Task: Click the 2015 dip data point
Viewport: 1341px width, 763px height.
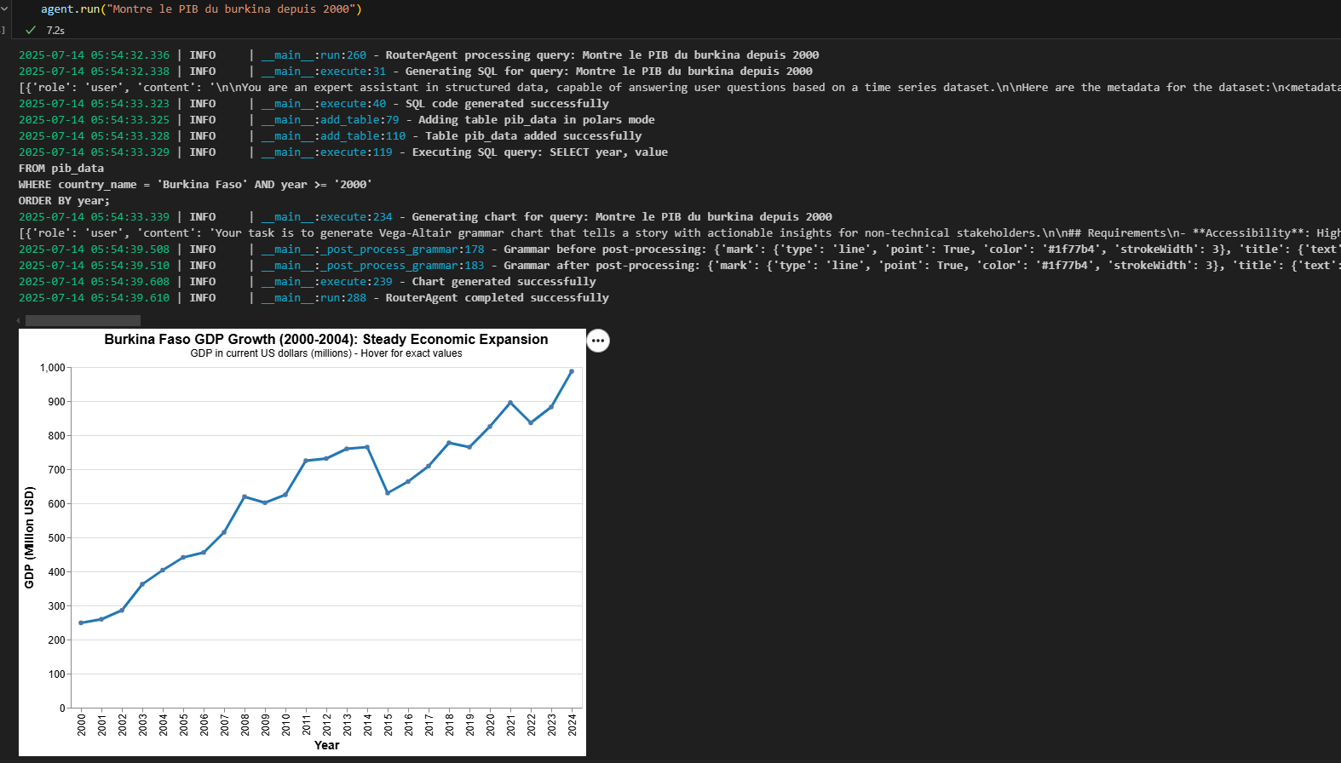Action: pos(388,493)
